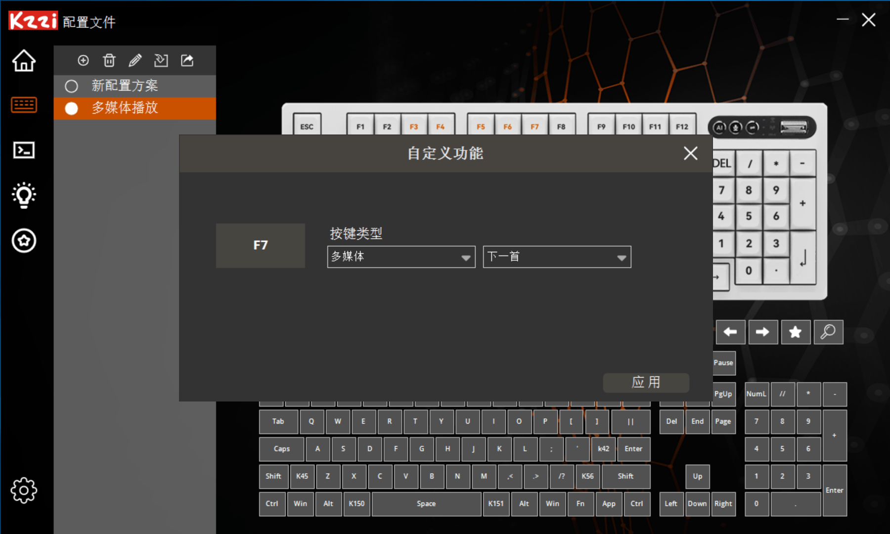Export profile with the share icon
This screenshot has height=534, width=890.
pyautogui.click(x=187, y=60)
